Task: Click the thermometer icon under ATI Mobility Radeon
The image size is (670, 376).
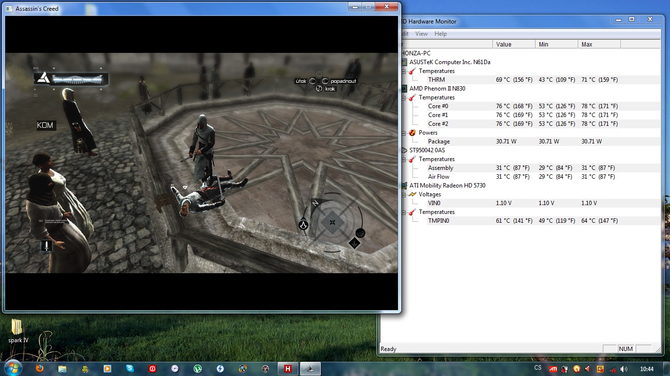Action: click(412, 212)
